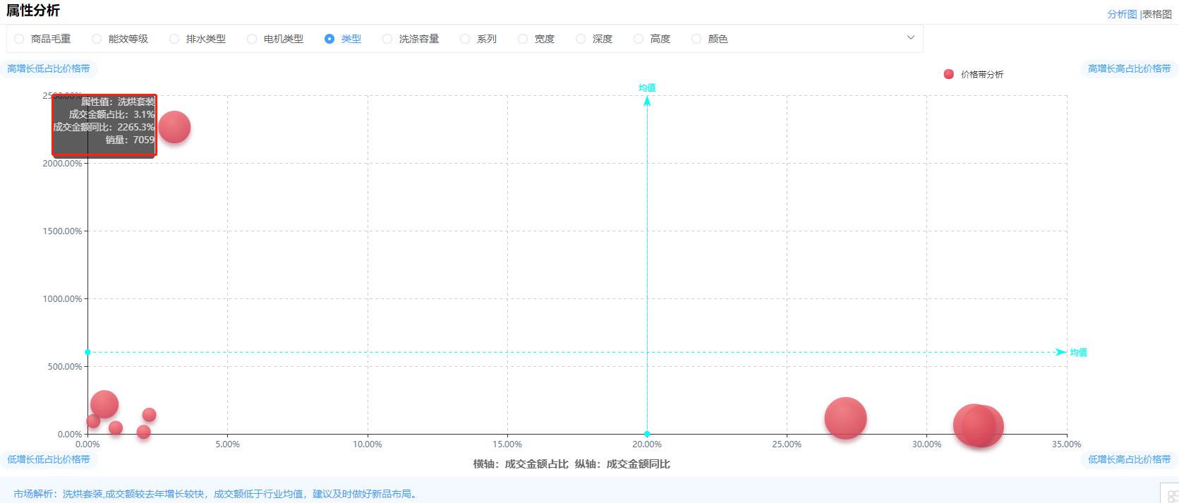Switch to 分析图 view
Viewport: 1179px width, 503px height.
(x=1122, y=14)
